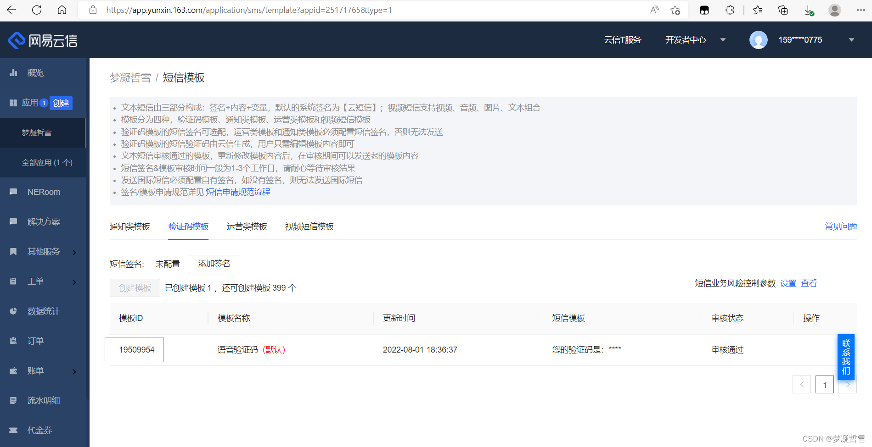This screenshot has height=447, width=872.
Task: Open 开发者中心 dropdown
Action: point(695,40)
